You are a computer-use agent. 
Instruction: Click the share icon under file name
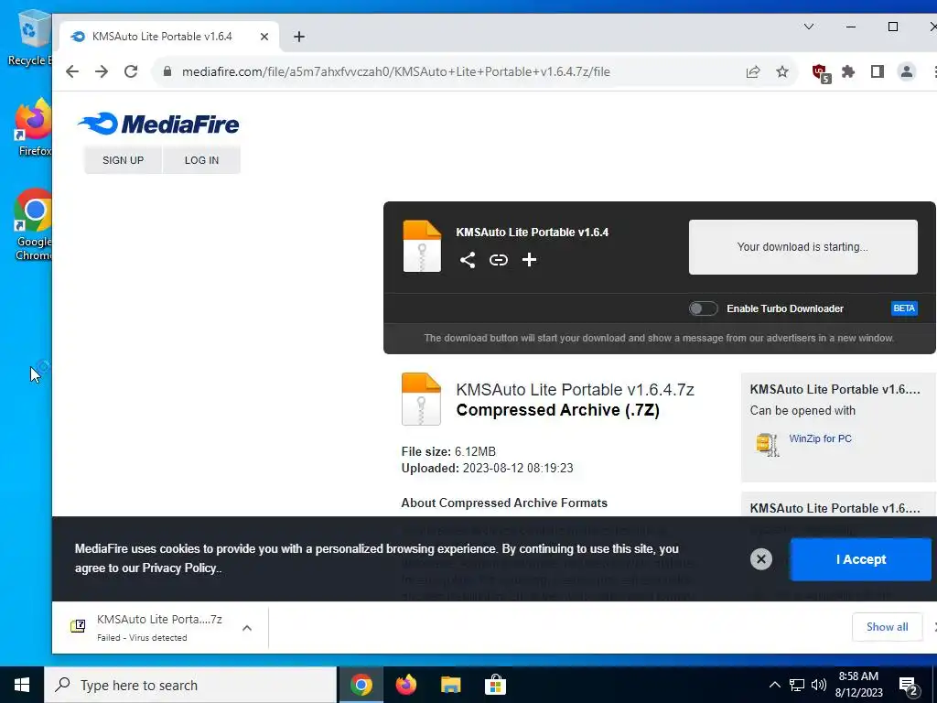coord(468,259)
